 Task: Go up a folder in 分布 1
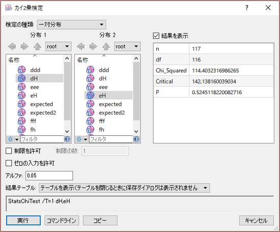click(37, 47)
